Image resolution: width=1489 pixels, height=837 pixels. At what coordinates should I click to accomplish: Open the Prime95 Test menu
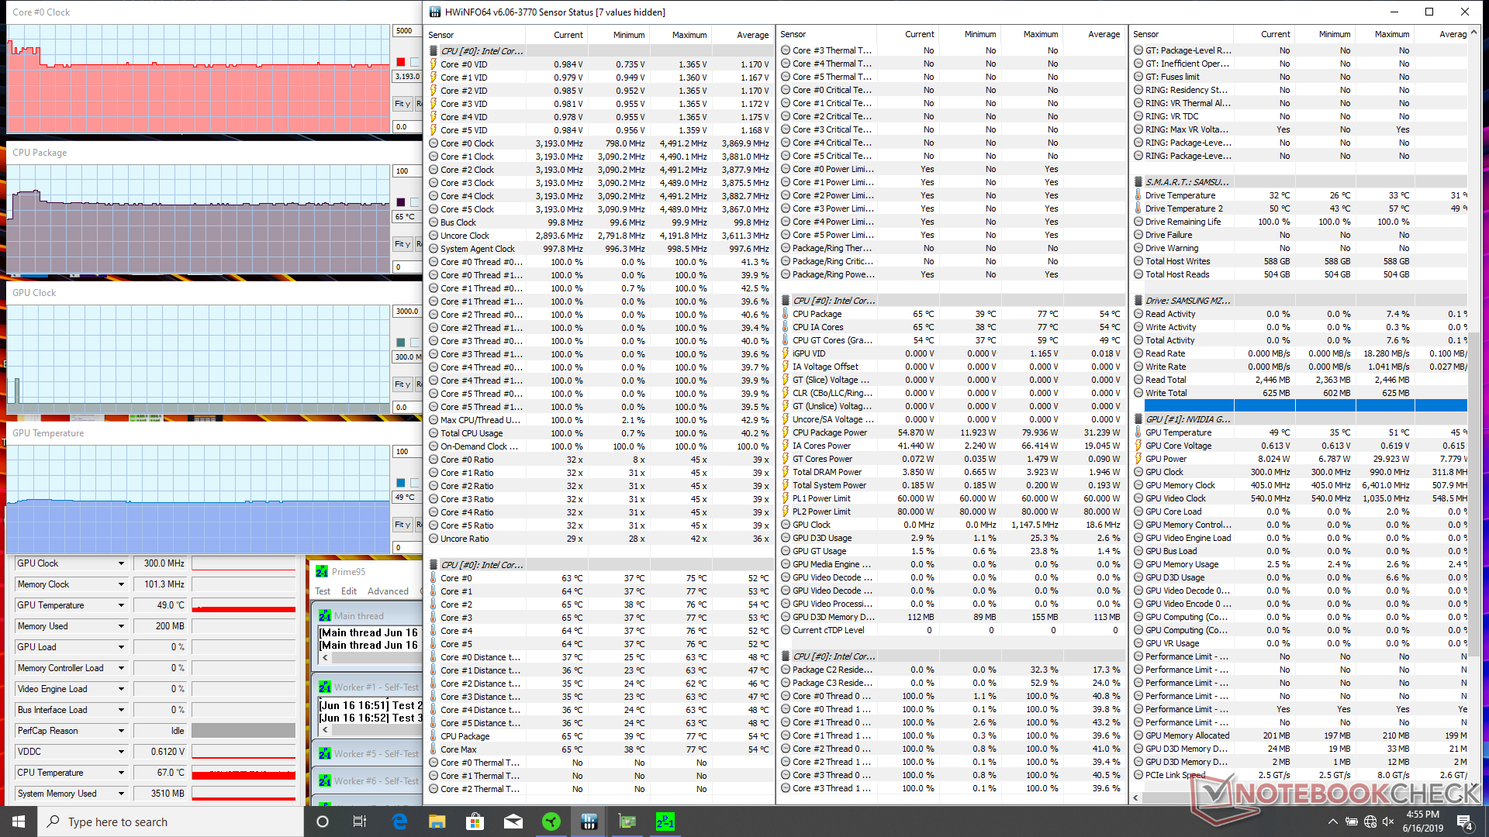323,591
